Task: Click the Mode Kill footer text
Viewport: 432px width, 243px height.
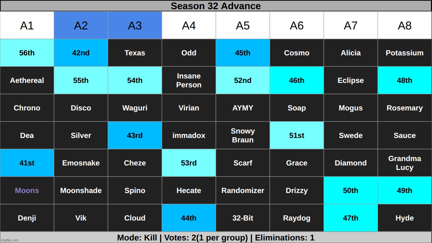Action: click(x=216, y=238)
